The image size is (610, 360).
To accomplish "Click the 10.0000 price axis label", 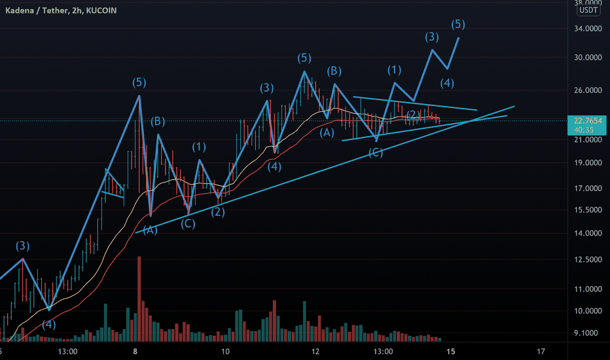I will (x=588, y=310).
